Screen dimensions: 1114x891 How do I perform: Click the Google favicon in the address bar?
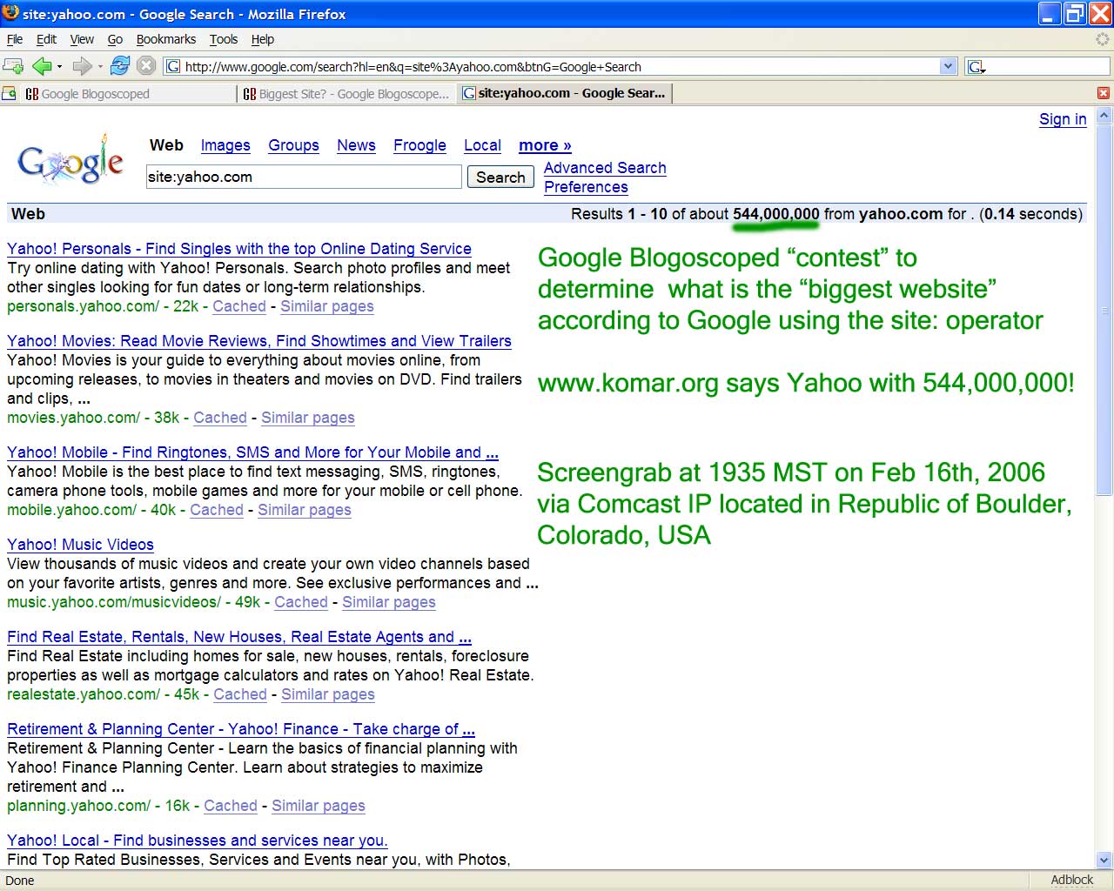click(173, 66)
